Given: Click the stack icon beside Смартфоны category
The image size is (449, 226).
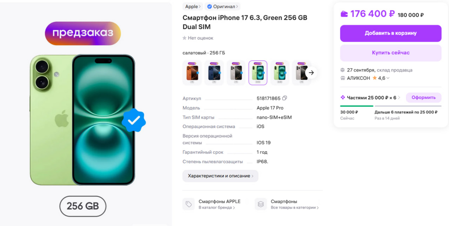Looking at the screenshot, I should tap(261, 204).
